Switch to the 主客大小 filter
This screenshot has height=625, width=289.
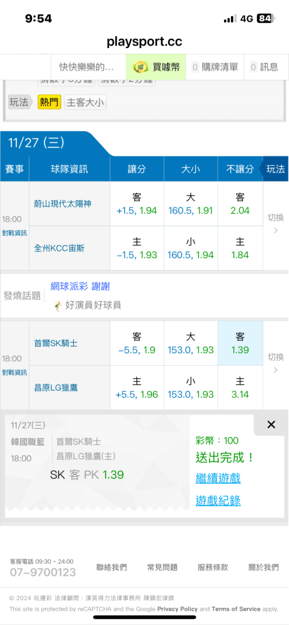pos(86,102)
